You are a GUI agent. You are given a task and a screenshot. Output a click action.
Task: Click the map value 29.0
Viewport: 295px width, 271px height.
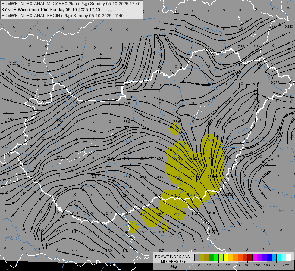[x=109, y=195]
